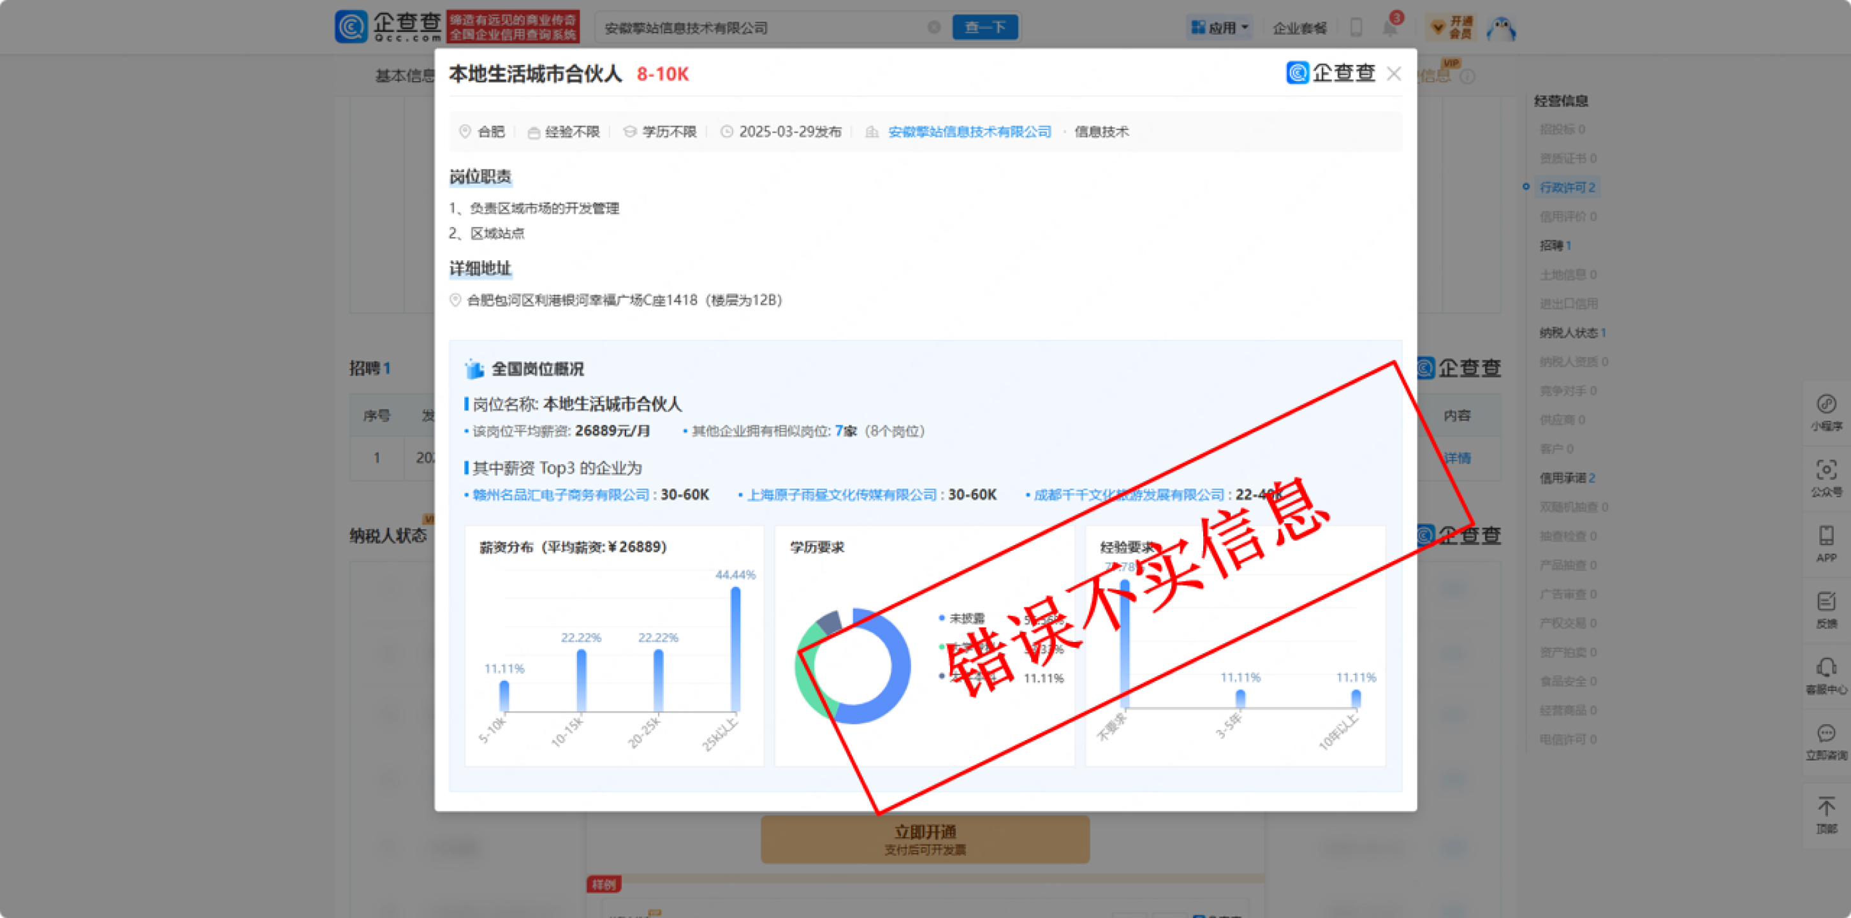Open the 应用 dropdown menu
The width and height of the screenshot is (1851, 918).
click(1219, 27)
